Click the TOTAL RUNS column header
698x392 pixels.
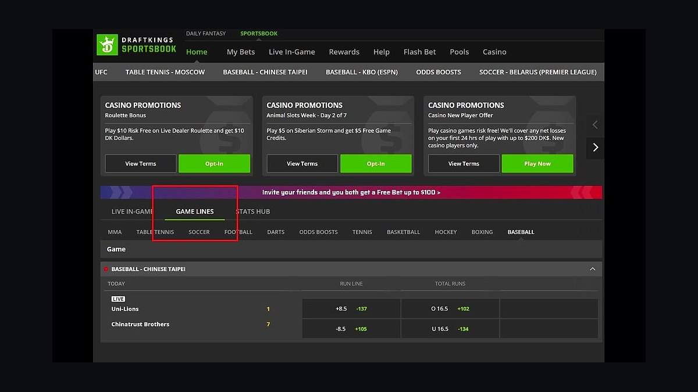(x=450, y=283)
